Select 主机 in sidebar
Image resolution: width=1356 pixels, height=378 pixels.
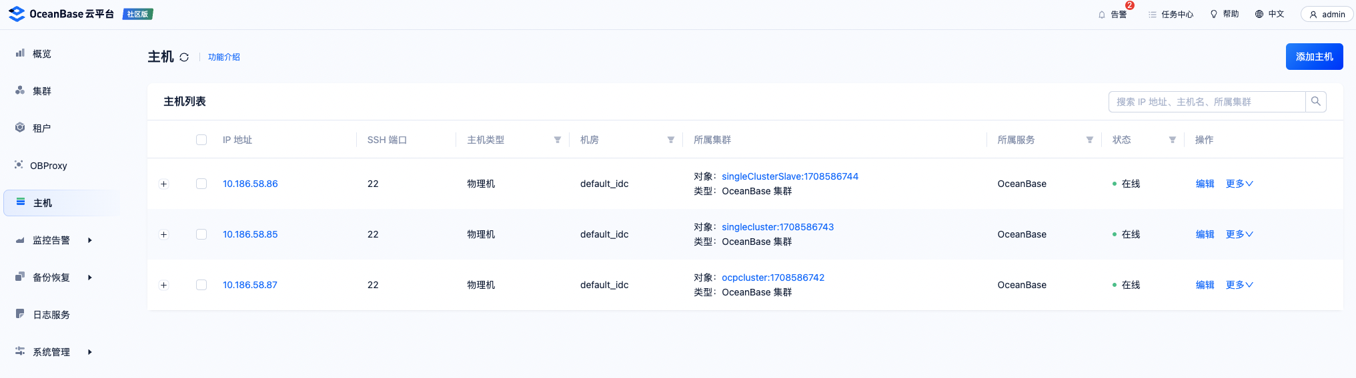click(43, 203)
